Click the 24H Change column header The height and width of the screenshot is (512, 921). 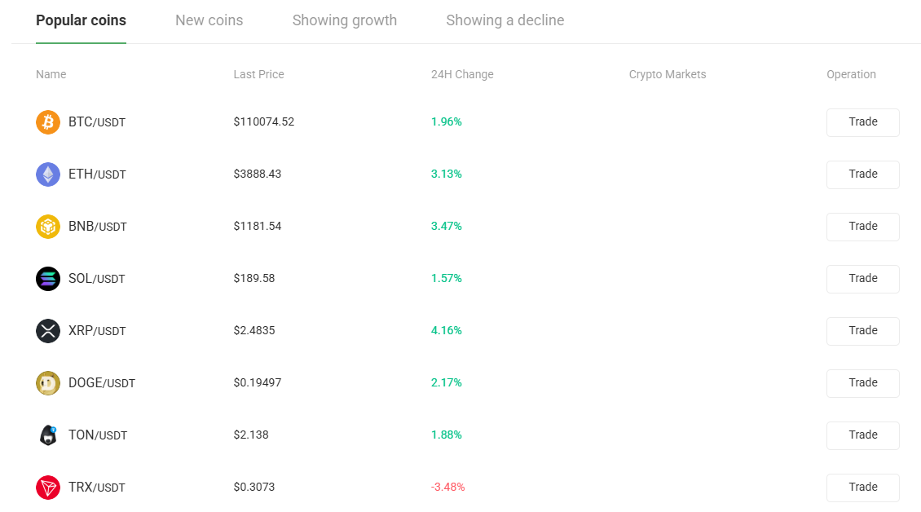tap(462, 74)
